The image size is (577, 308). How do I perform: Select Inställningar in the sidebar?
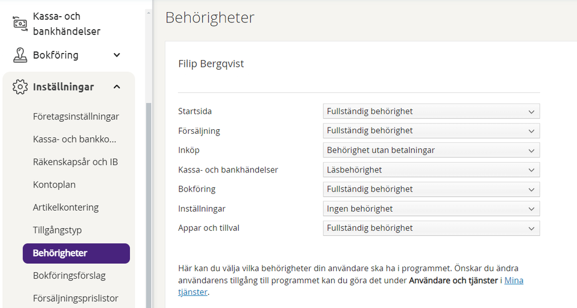(x=64, y=87)
